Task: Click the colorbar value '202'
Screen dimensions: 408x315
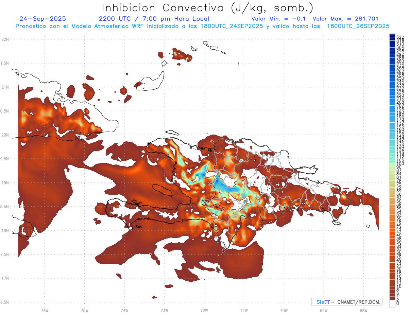Action: [x=400, y=105]
